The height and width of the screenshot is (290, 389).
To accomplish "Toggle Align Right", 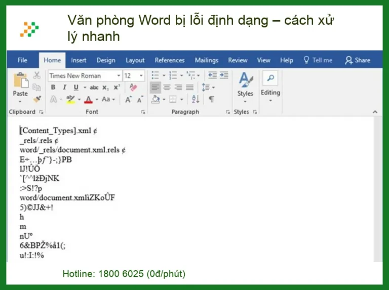I will click(x=178, y=87).
